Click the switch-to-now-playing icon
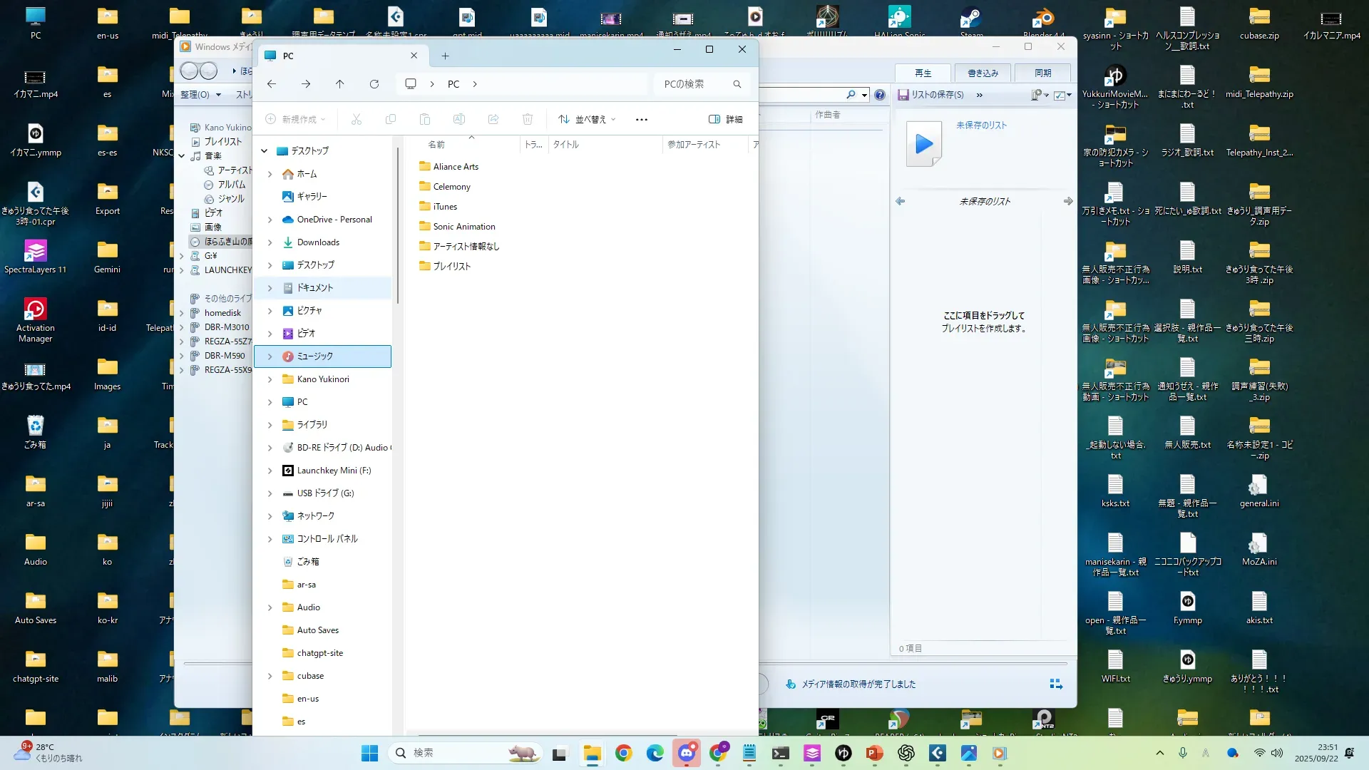The width and height of the screenshot is (1369, 770). pos(1056,684)
